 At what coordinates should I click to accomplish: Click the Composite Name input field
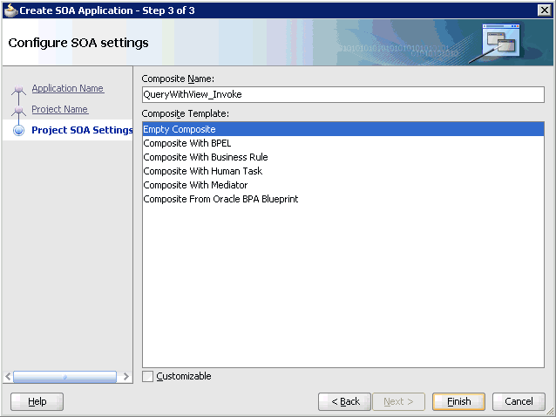[x=342, y=94]
